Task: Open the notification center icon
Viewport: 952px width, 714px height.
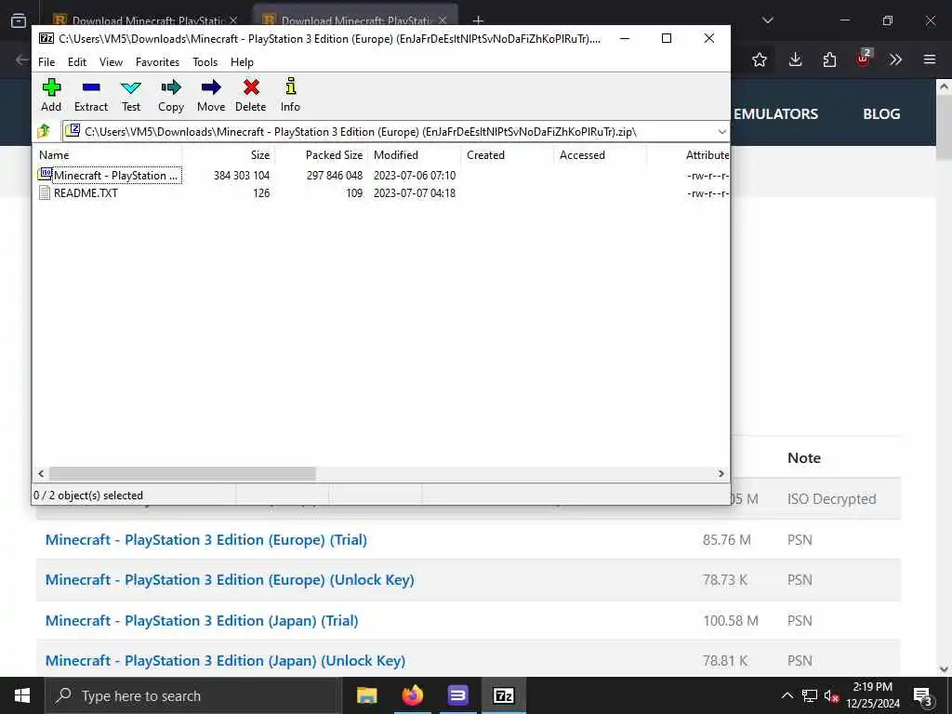Action: click(923, 697)
